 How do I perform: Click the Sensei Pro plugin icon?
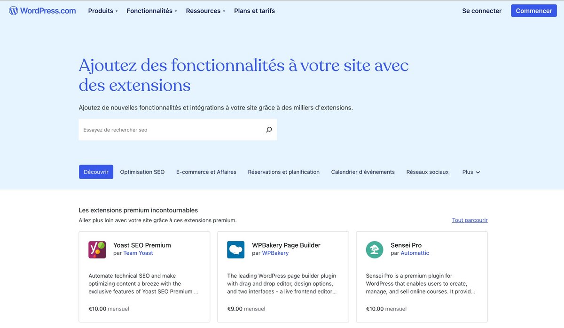(x=375, y=250)
